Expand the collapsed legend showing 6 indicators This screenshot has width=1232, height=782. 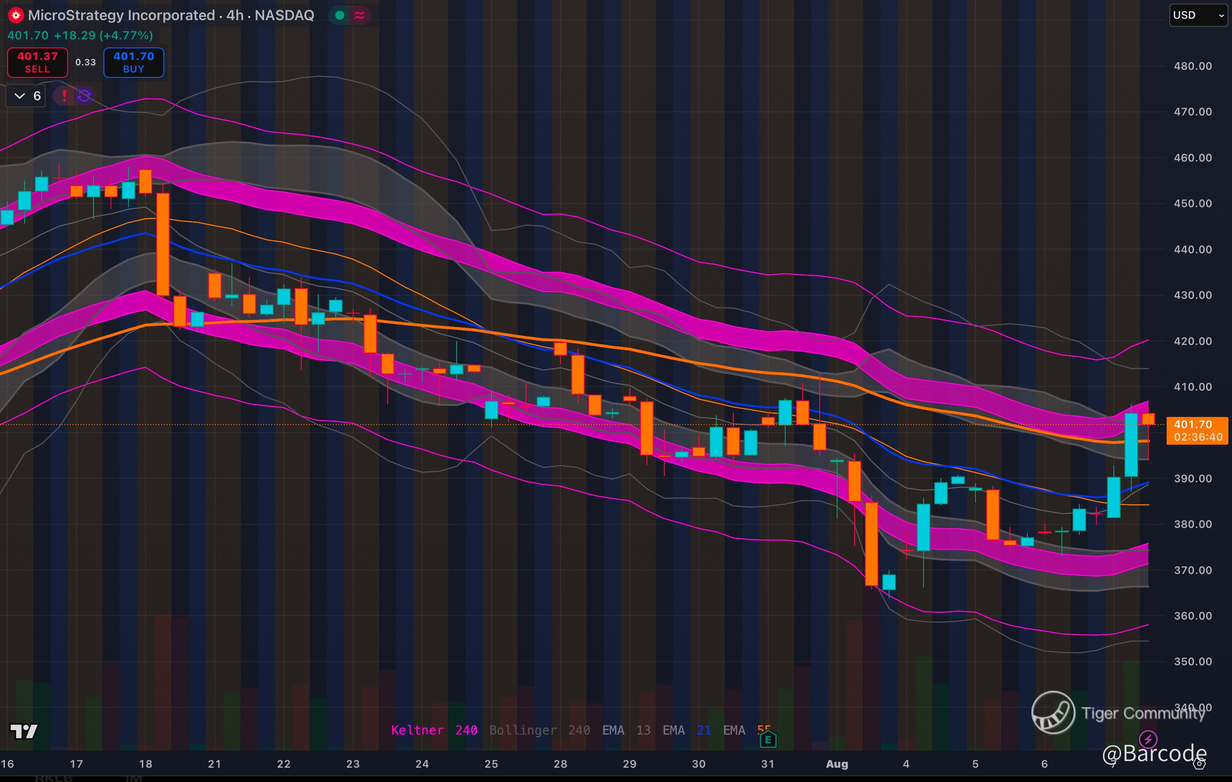(x=26, y=96)
